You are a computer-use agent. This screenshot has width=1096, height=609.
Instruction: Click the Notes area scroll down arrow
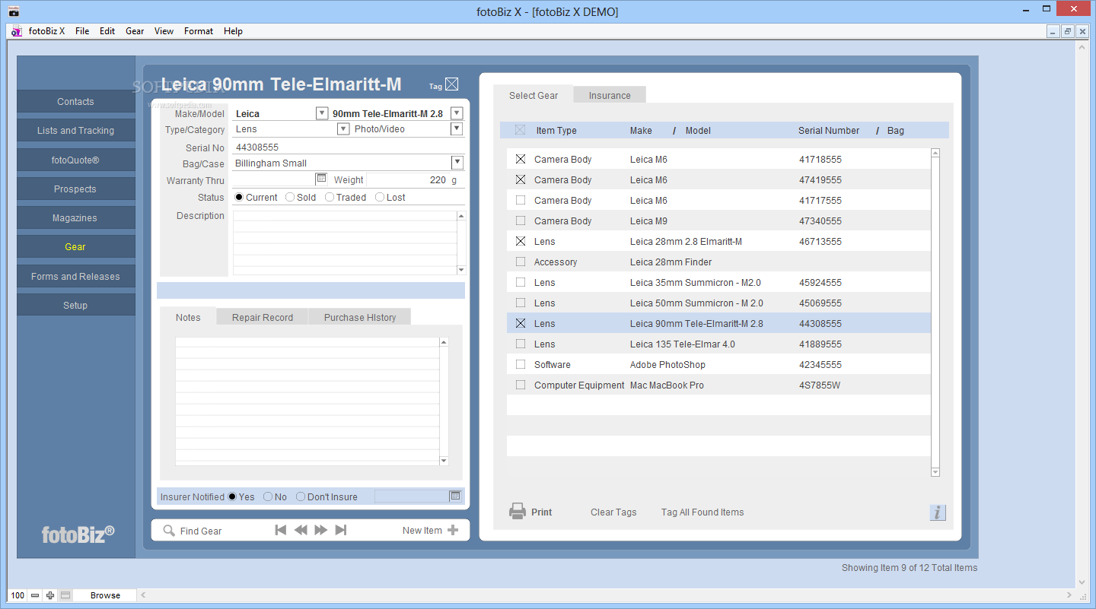(444, 461)
